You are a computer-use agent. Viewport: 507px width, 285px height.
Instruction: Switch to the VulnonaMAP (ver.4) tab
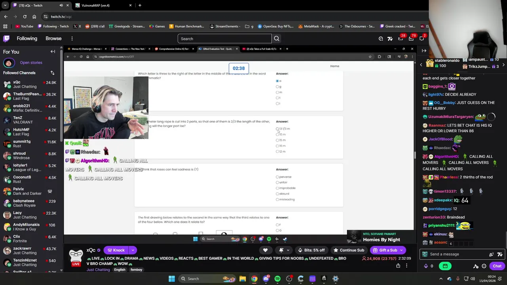coord(103,5)
